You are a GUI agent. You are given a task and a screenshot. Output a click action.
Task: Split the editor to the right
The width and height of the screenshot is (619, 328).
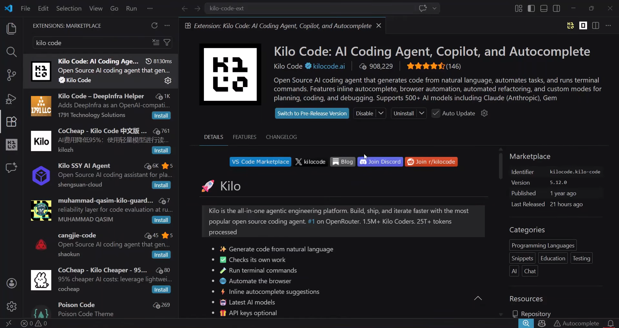596,25
